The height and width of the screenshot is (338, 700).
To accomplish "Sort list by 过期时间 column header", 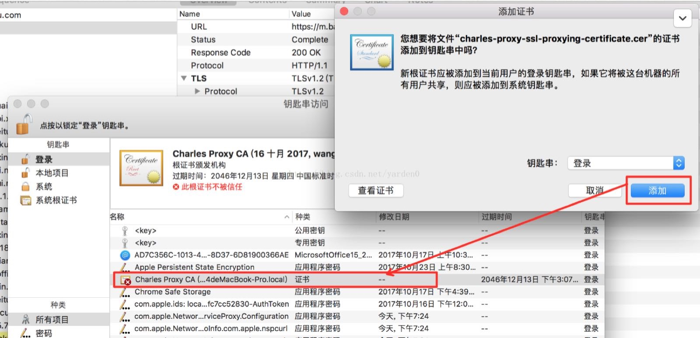I will point(530,217).
